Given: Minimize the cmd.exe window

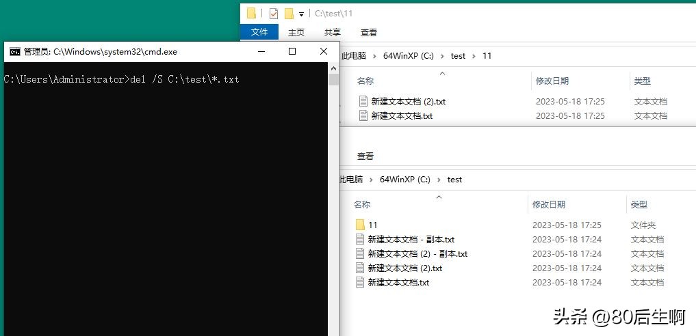Looking at the screenshot, I should pos(261,52).
